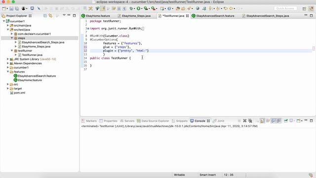This screenshot has width=316, height=178.
Task: Toggle Show Console on standard error change
Action: click(x=278, y=121)
